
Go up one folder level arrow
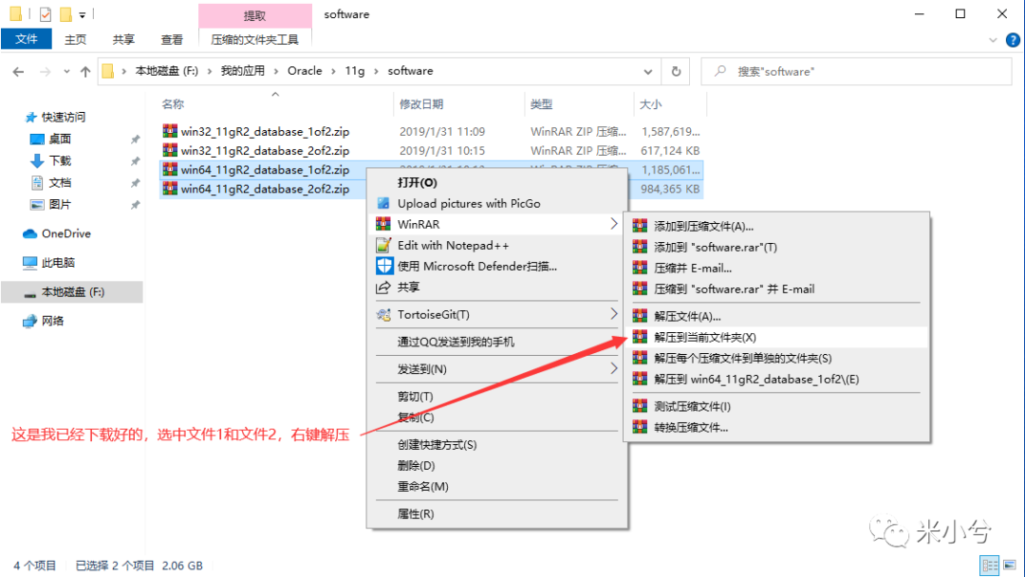(85, 71)
